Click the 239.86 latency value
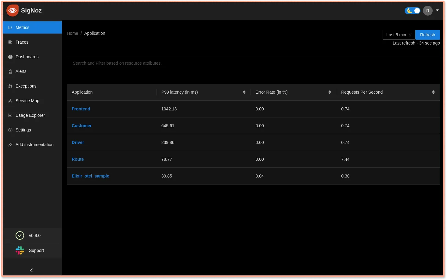The width and height of the screenshot is (447, 280). [x=168, y=142]
